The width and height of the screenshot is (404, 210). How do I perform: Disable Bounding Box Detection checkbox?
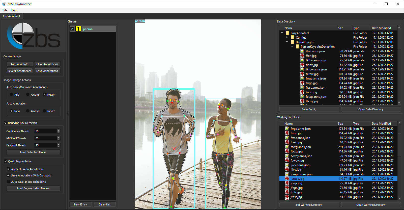pos(6,123)
